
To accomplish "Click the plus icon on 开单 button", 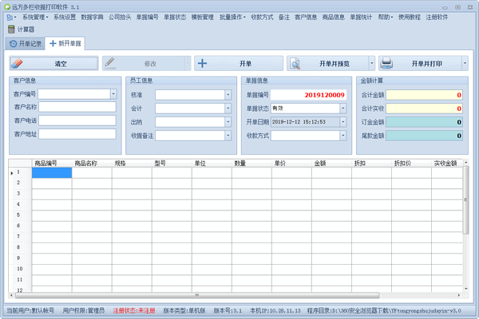I will click(202, 63).
